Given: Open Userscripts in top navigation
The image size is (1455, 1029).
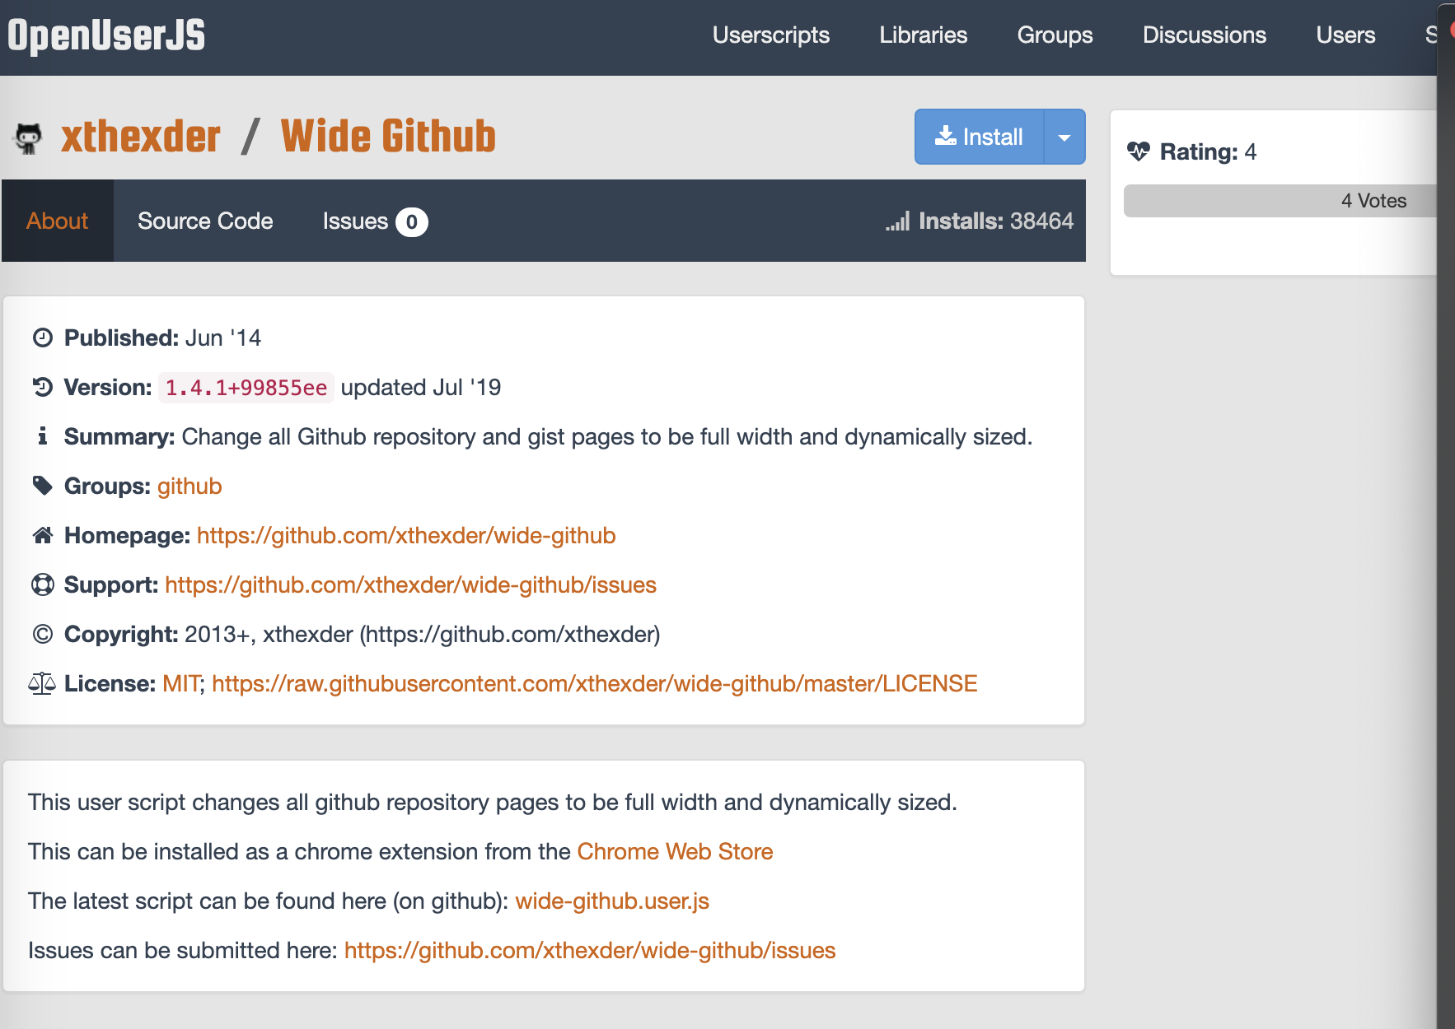Looking at the screenshot, I should click(x=770, y=35).
